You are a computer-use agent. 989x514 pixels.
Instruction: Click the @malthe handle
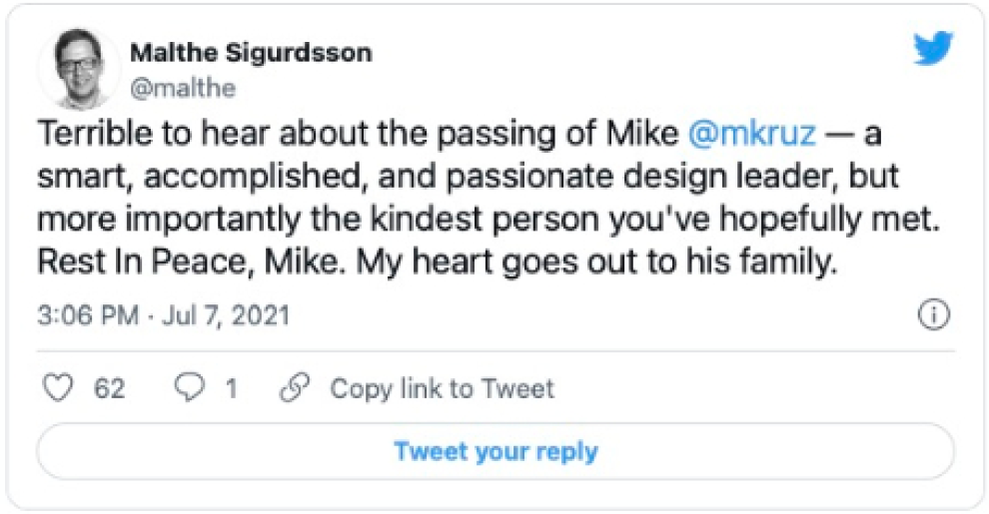(182, 88)
